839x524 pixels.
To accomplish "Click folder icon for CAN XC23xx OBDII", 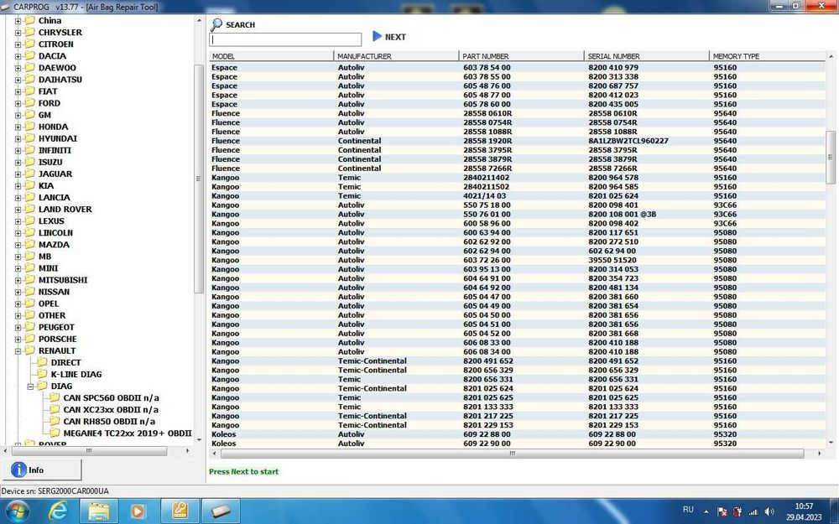I will pyautogui.click(x=54, y=409).
